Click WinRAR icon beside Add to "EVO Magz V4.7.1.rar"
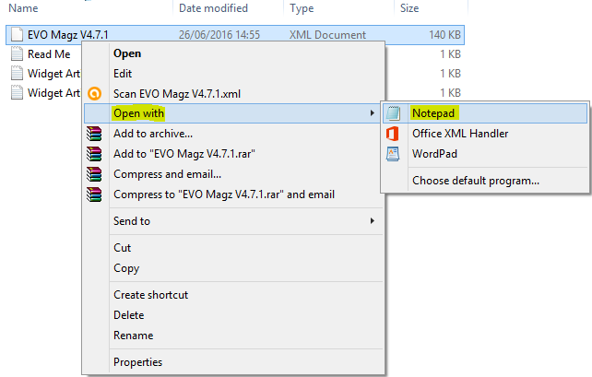Image resolution: width=592 pixels, height=377 pixels. click(x=94, y=154)
